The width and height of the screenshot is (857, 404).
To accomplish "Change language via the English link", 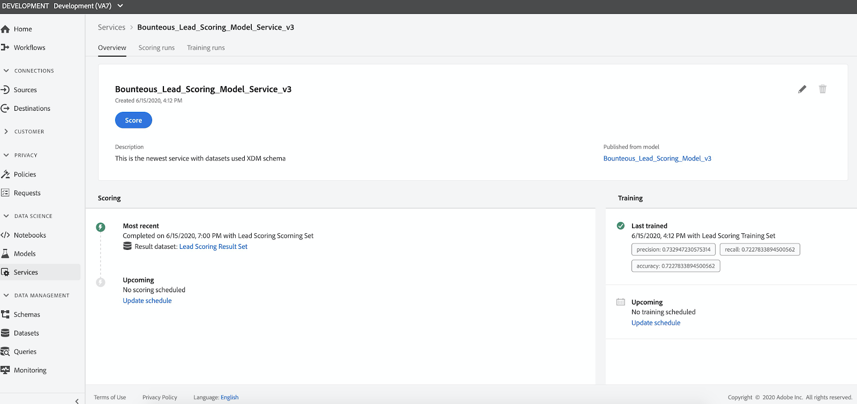I will (229, 397).
